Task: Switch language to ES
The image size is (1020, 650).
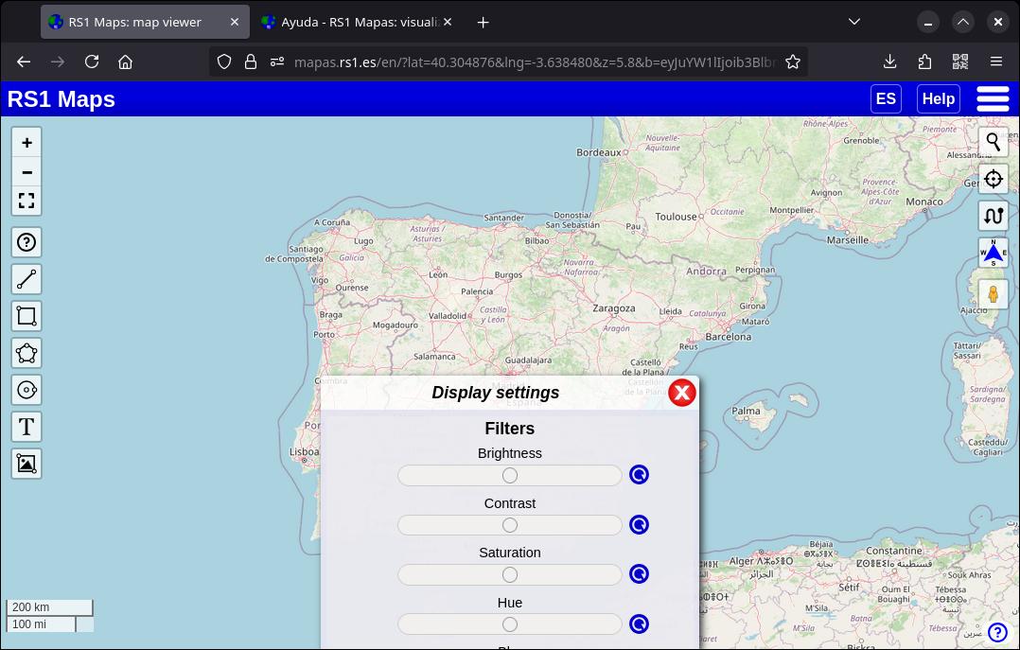Action: coord(886,99)
